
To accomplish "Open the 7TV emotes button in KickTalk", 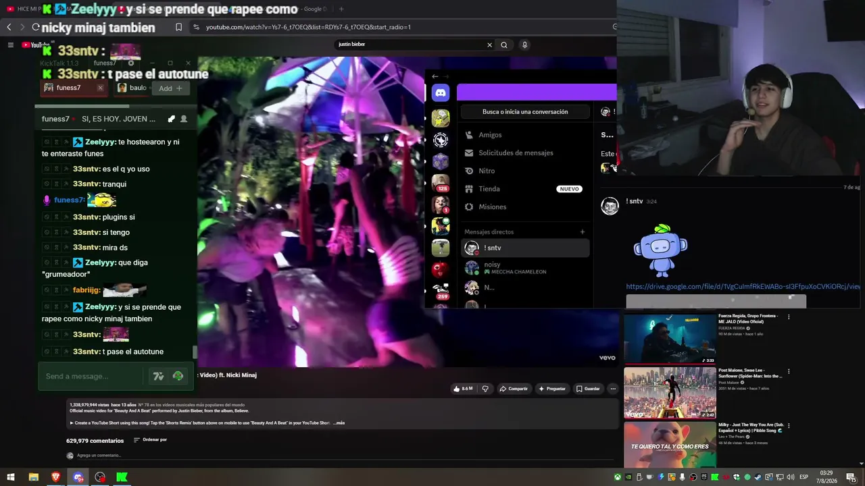I will click(x=158, y=376).
